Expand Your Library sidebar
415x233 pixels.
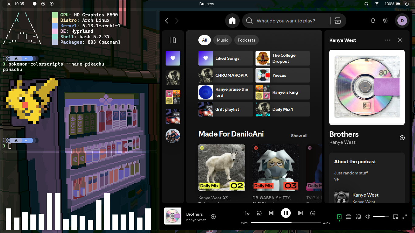tap(173, 40)
